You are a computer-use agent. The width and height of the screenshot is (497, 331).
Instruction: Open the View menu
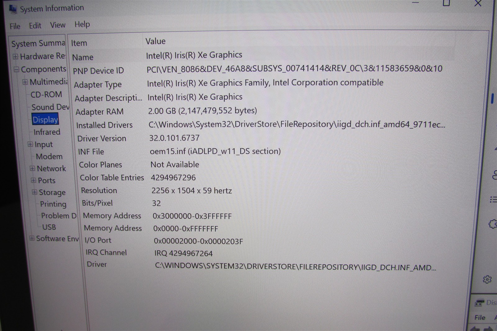pos(58,25)
